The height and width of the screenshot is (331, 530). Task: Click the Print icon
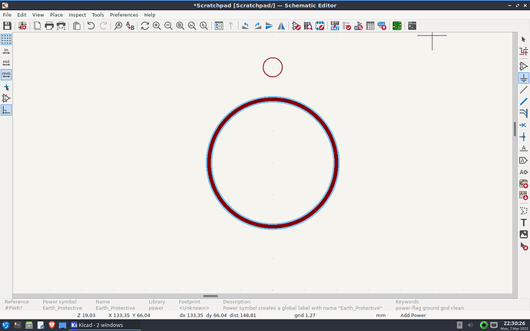point(49,25)
